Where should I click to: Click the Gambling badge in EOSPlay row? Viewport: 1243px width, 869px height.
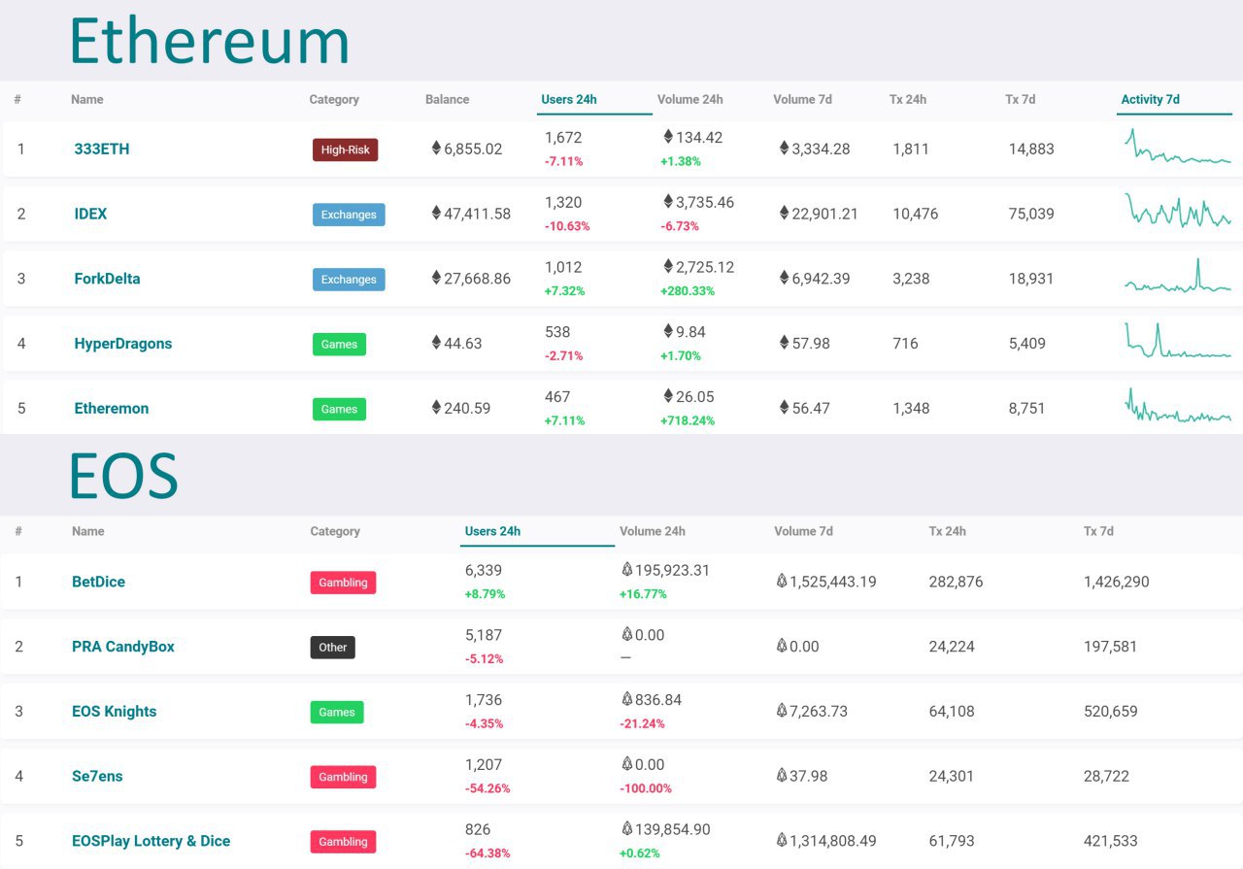[343, 842]
